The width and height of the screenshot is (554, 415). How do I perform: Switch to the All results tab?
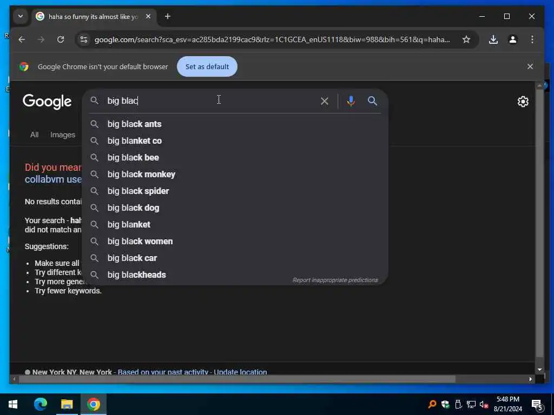point(34,135)
